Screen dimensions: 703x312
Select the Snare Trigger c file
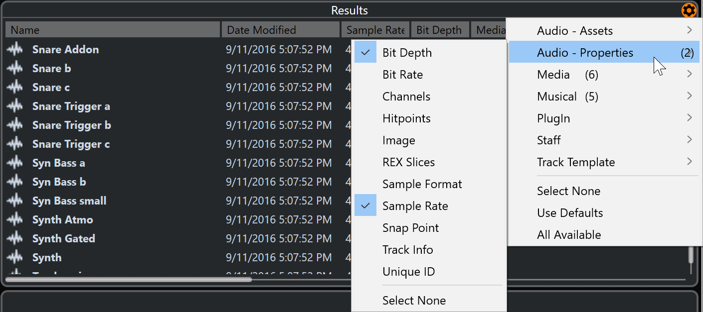(71, 144)
